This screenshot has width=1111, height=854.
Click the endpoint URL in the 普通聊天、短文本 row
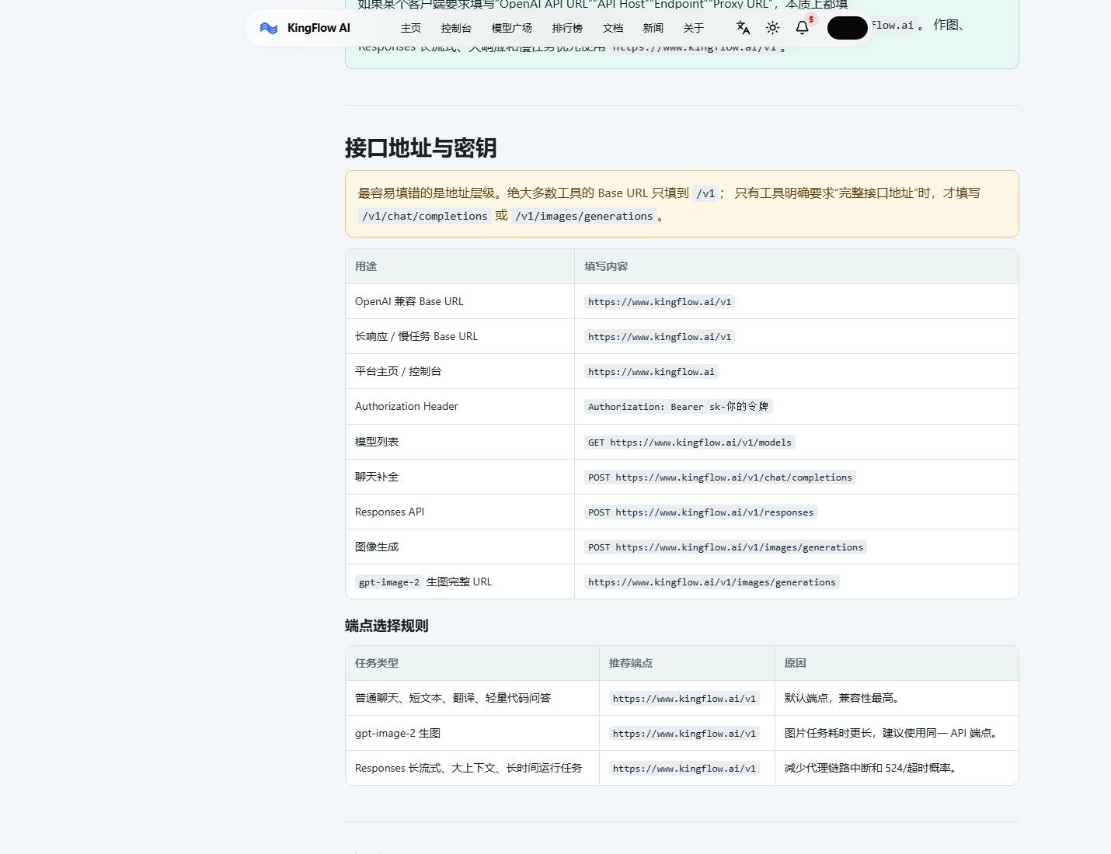click(684, 699)
